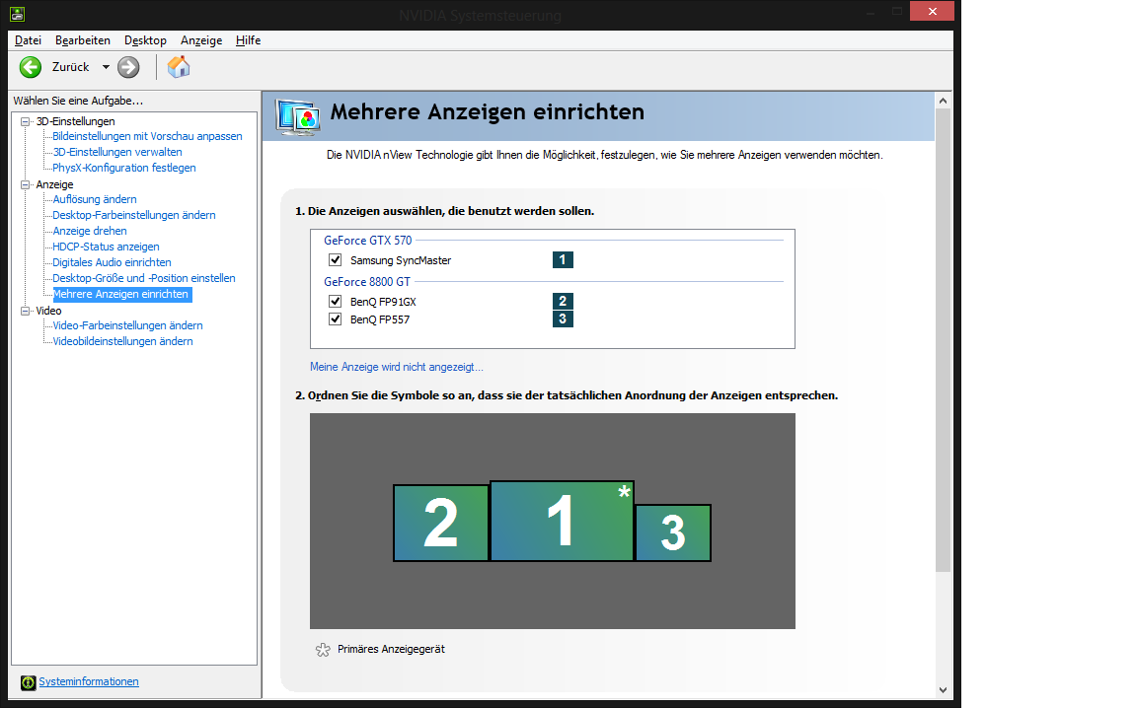Click the scrollbar up arrow
This screenshot has height=708, width=1137.
coord(943,101)
